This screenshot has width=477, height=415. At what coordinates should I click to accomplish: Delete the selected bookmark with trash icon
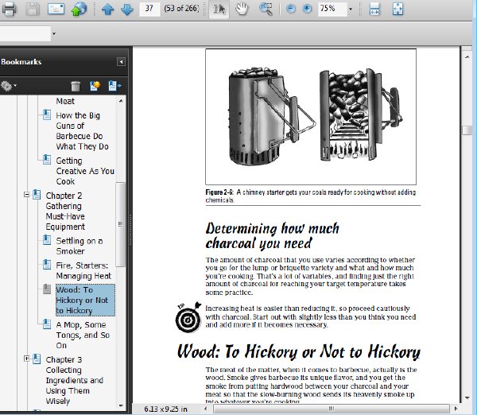tap(76, 86)
